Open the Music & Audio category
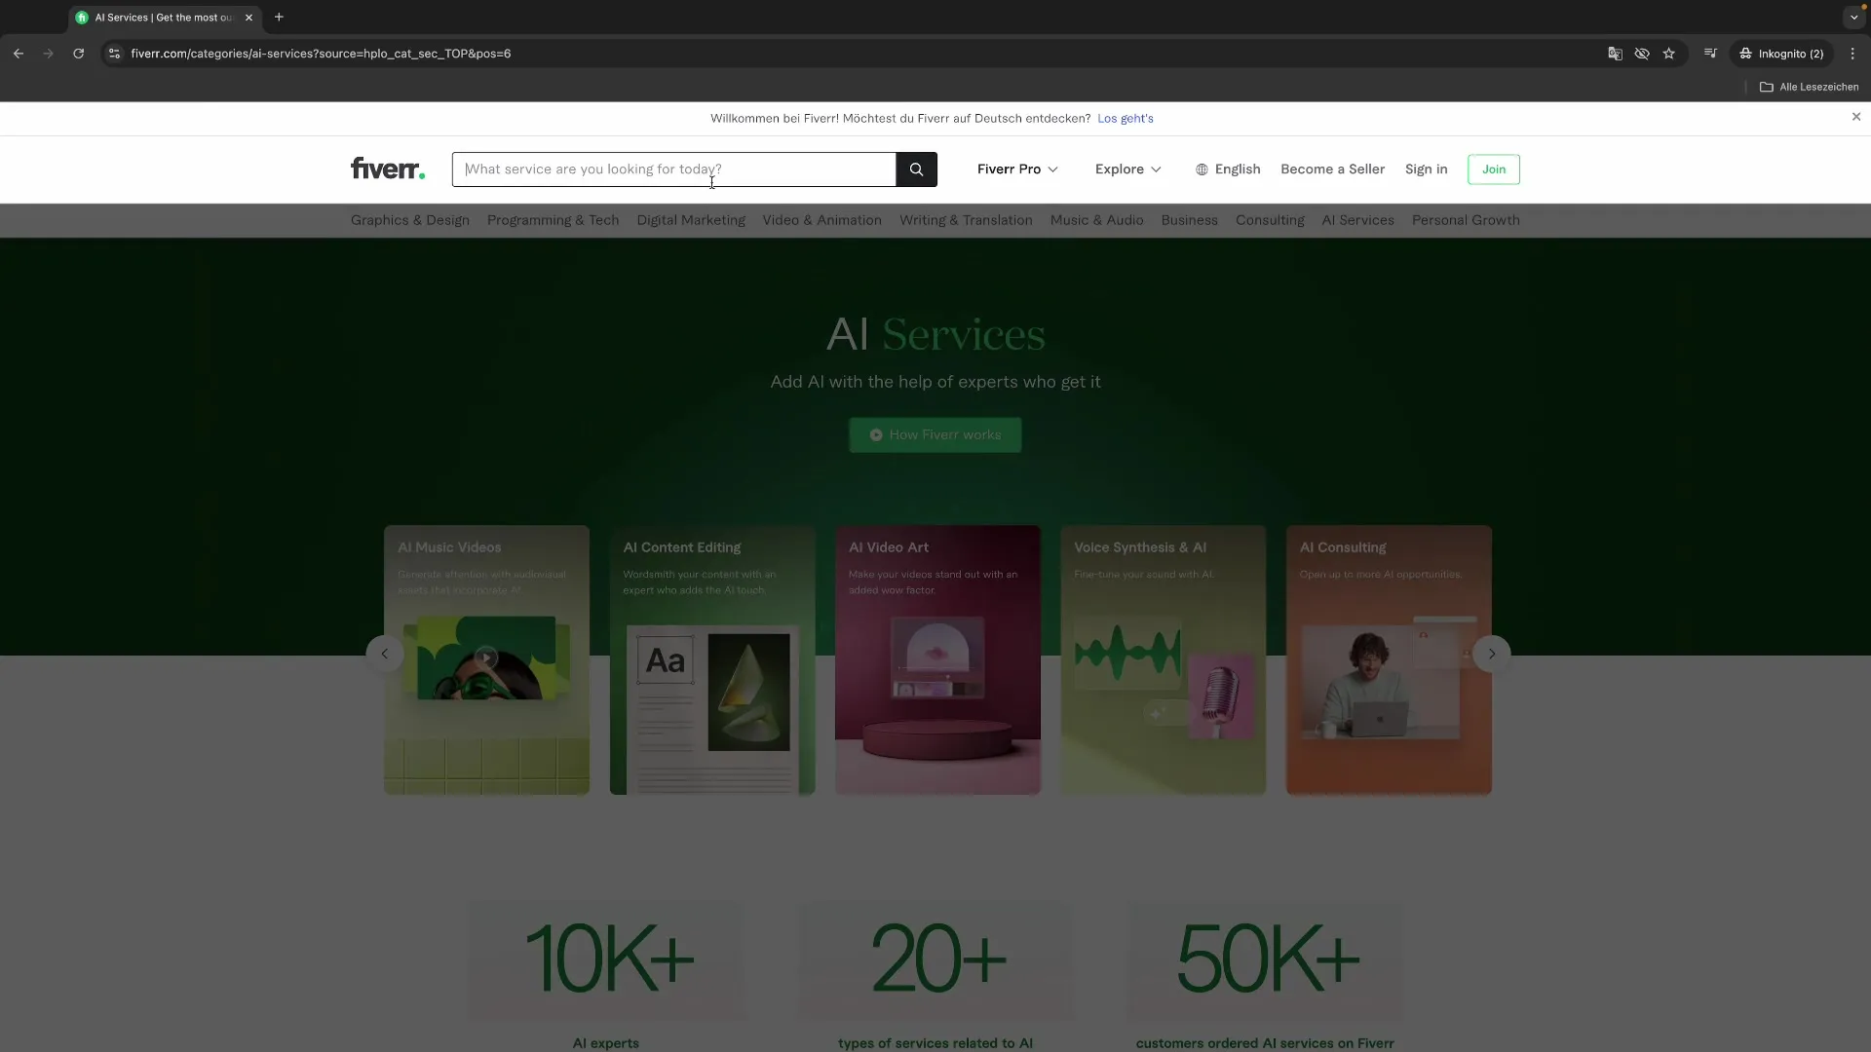 (1096, 220)
